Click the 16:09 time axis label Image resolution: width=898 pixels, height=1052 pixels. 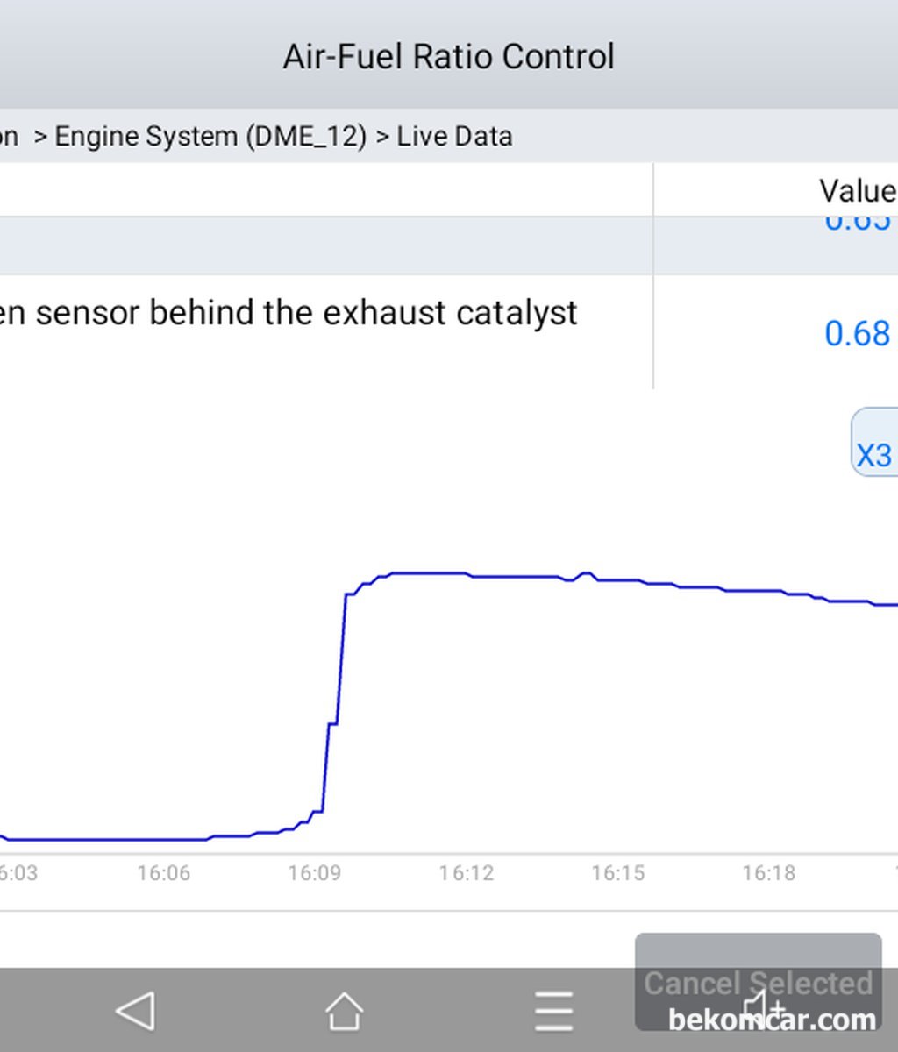(315, 873)
